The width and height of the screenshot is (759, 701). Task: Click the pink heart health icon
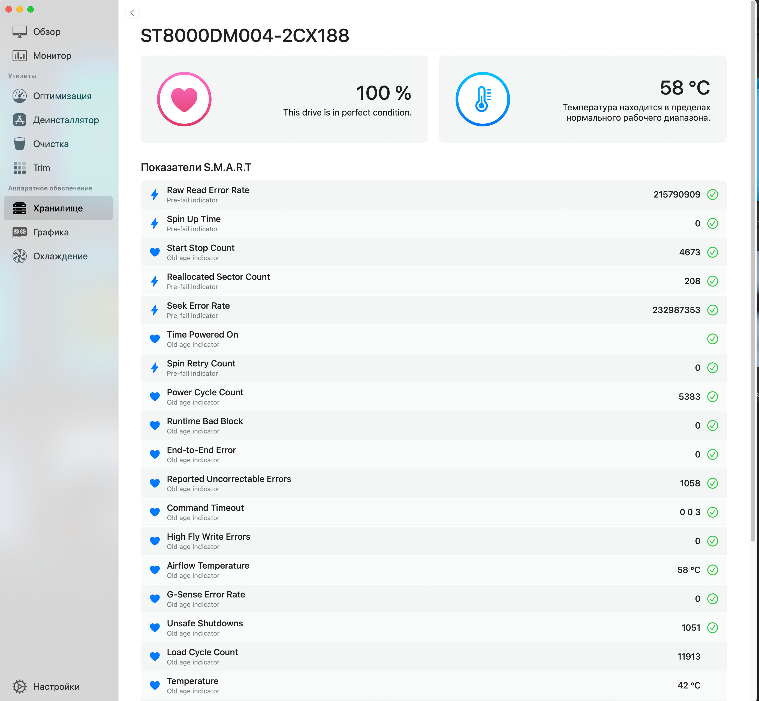coord(184,99)
